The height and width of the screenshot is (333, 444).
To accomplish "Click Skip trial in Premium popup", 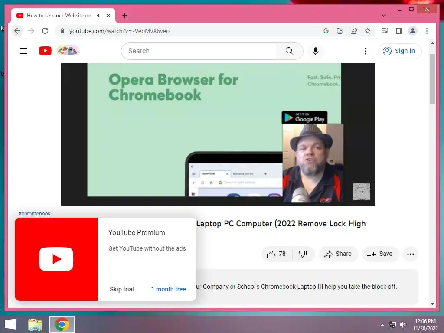I will 122,289.
